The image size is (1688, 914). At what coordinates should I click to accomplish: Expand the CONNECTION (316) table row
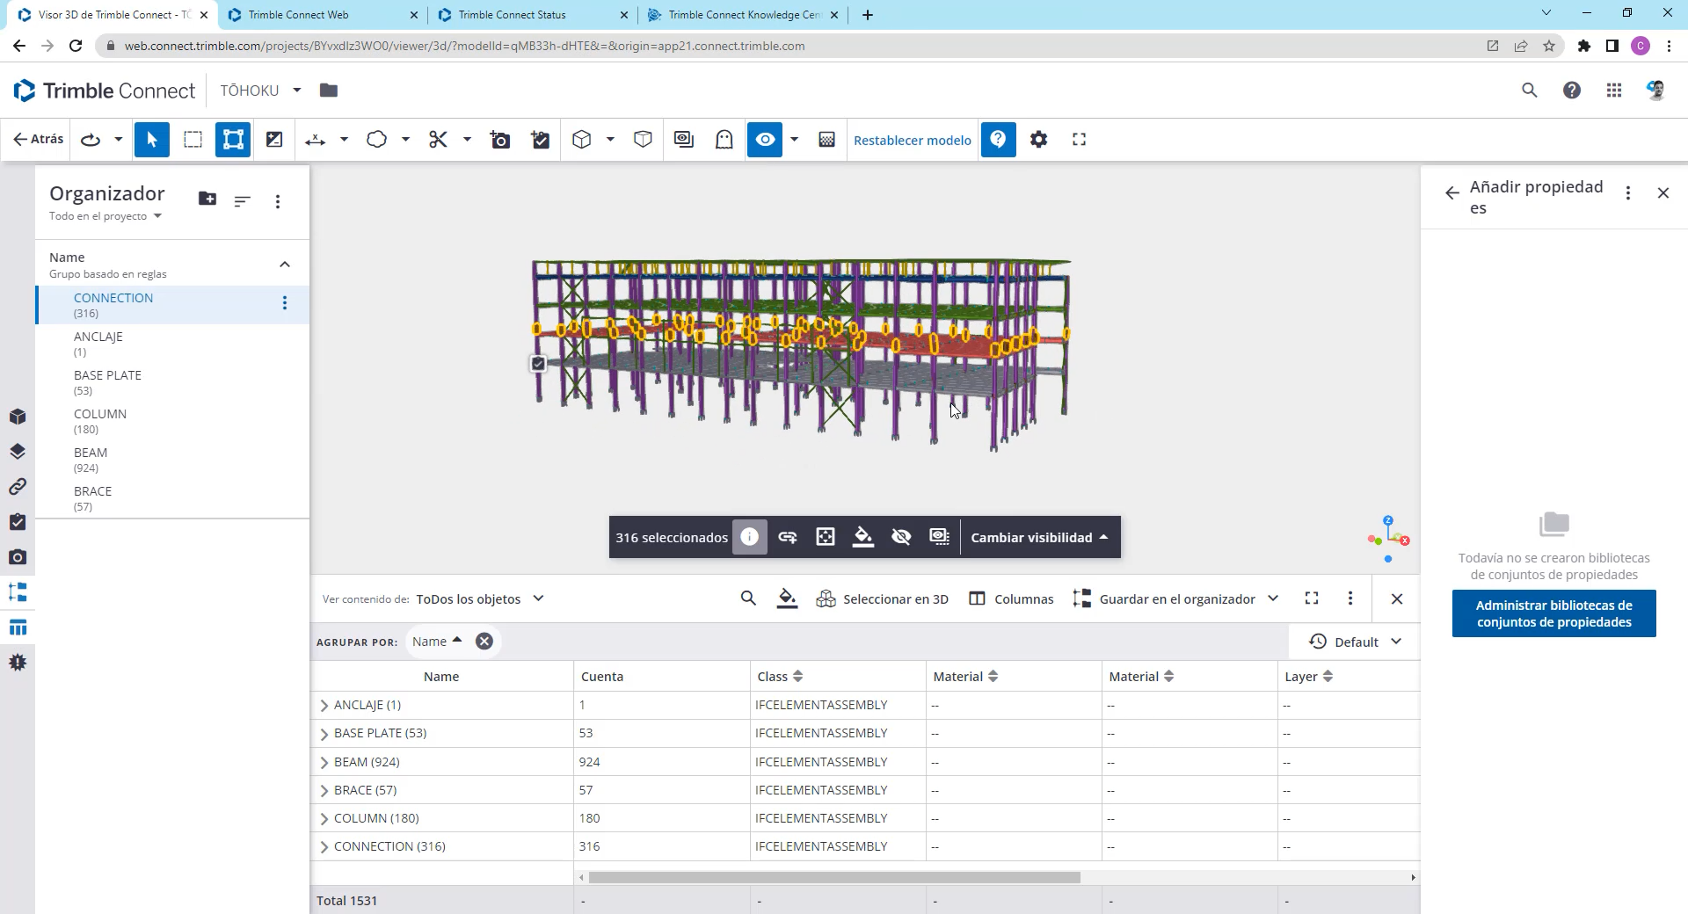click(324, 847)
